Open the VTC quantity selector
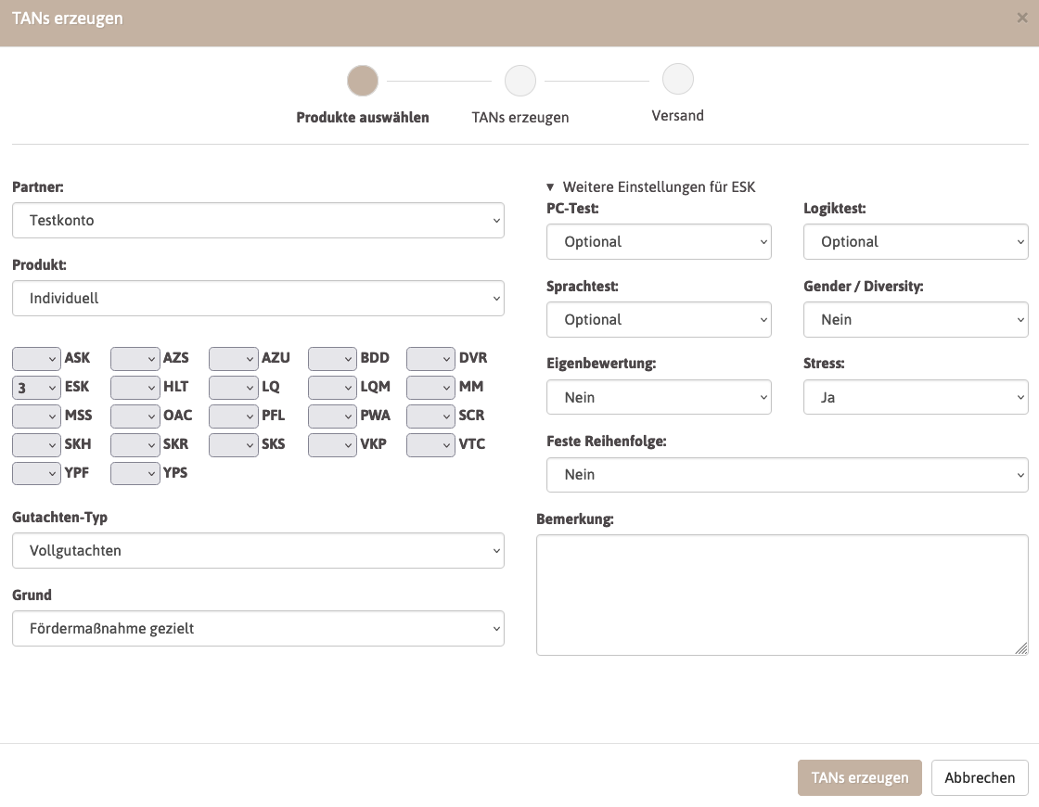Viewport: 1039px width, 807px height. pyautogui.click(x=430, y=444)
